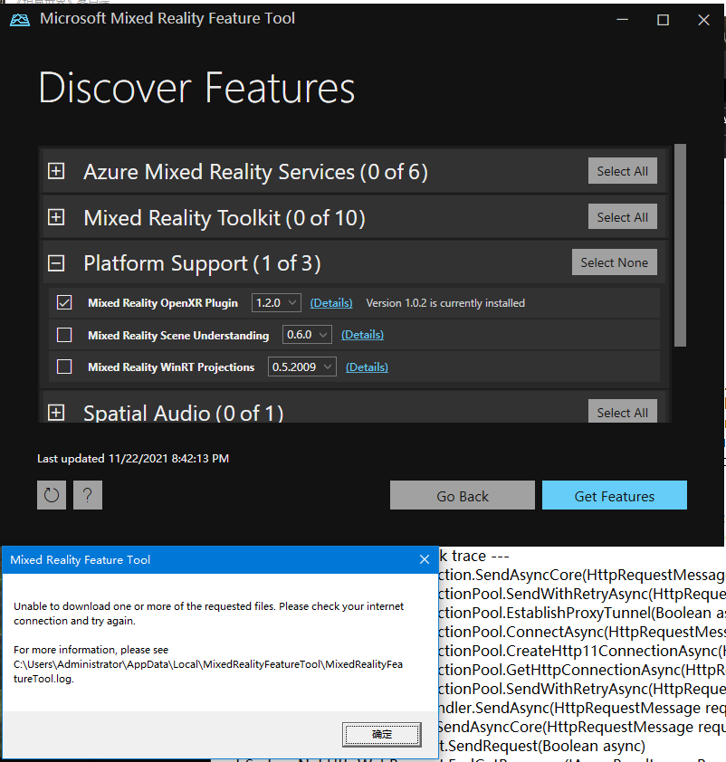This screenshot has height=762, width=726.
Task: Click Select None for Platform Support
Action: 615,262
